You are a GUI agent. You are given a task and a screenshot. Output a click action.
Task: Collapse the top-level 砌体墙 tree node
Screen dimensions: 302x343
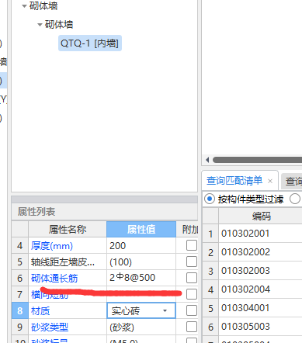click(x=24, y=6)
